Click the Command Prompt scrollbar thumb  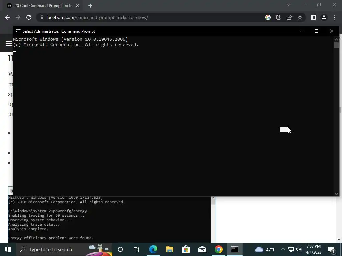pyautogui.click(x=336, y=45)
